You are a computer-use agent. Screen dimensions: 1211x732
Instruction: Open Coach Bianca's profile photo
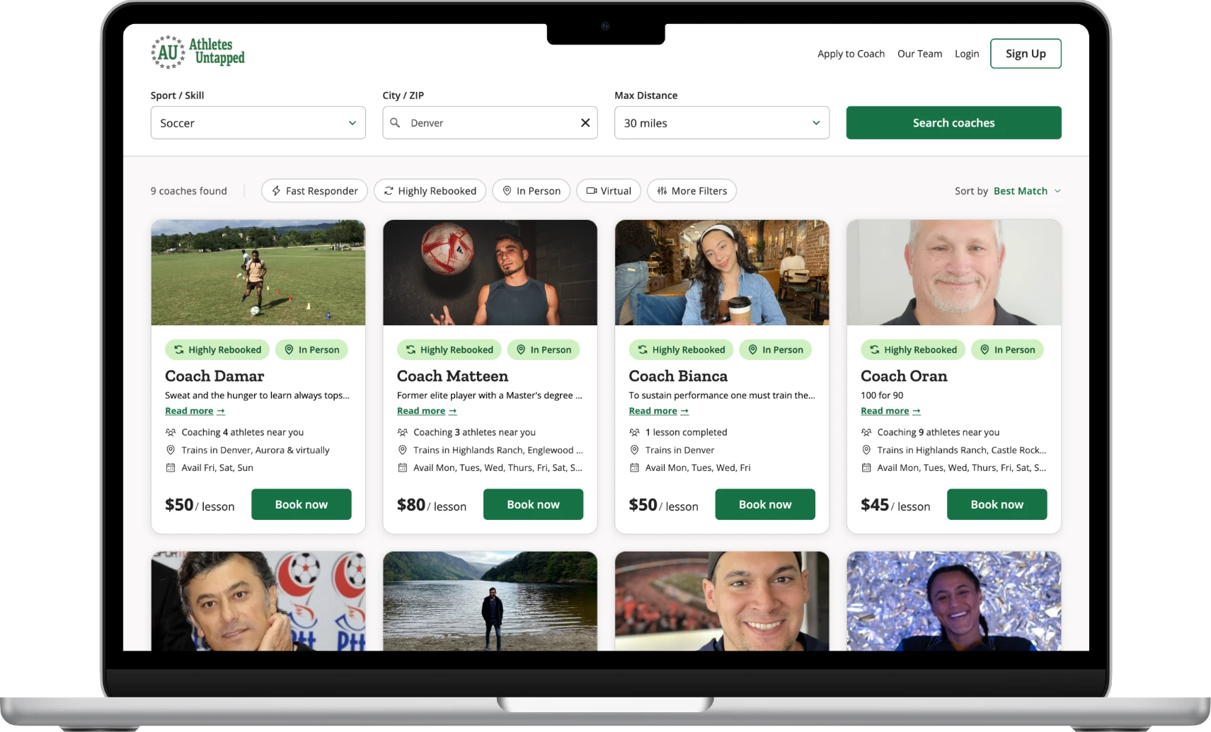click(x=721, y=272)
